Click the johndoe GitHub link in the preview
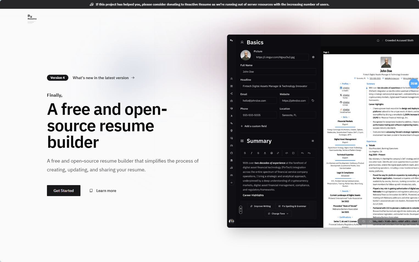This screenshot has height=262, width=419. point(346,102)
